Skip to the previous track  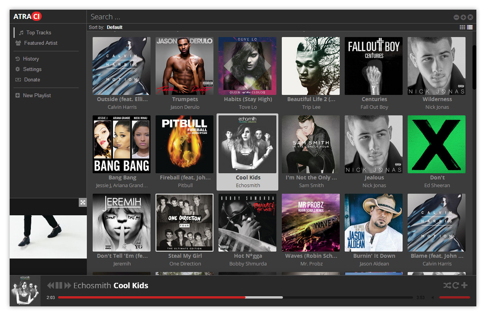coord(51,286)
